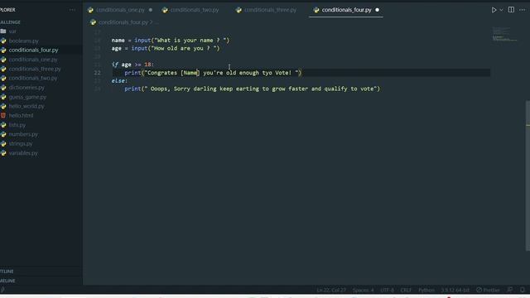This screenshot has height=298, width=530.
Task: Open Explorer views and more actions menu
Action: coord(72,10)
